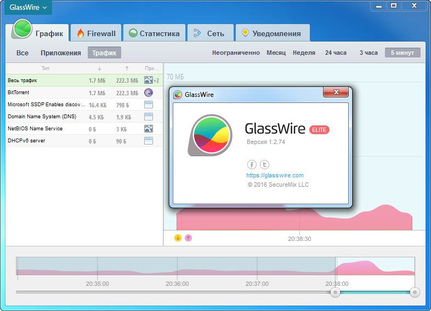This screenshot has width=431, height=311.
Task: Open the Firewall tab
Action: pos(96,33)
